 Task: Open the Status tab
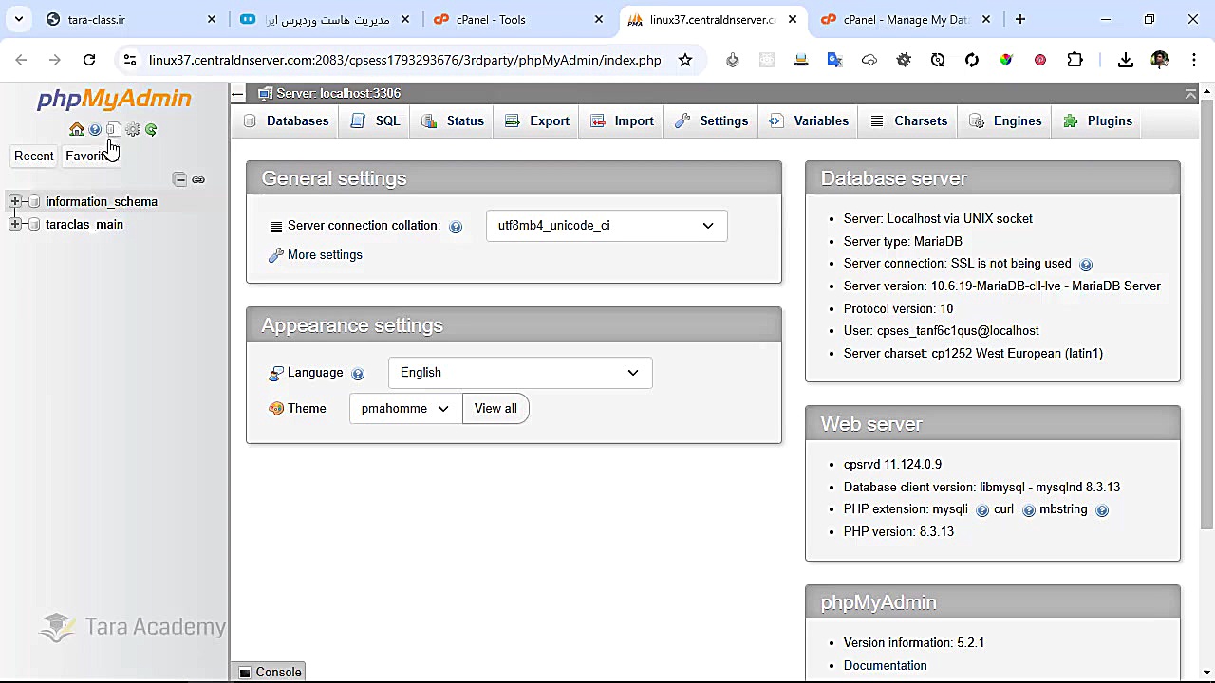(x=453, y=121)
